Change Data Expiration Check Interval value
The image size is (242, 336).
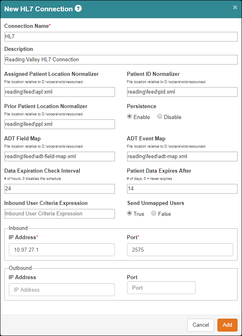click(60, 189)
